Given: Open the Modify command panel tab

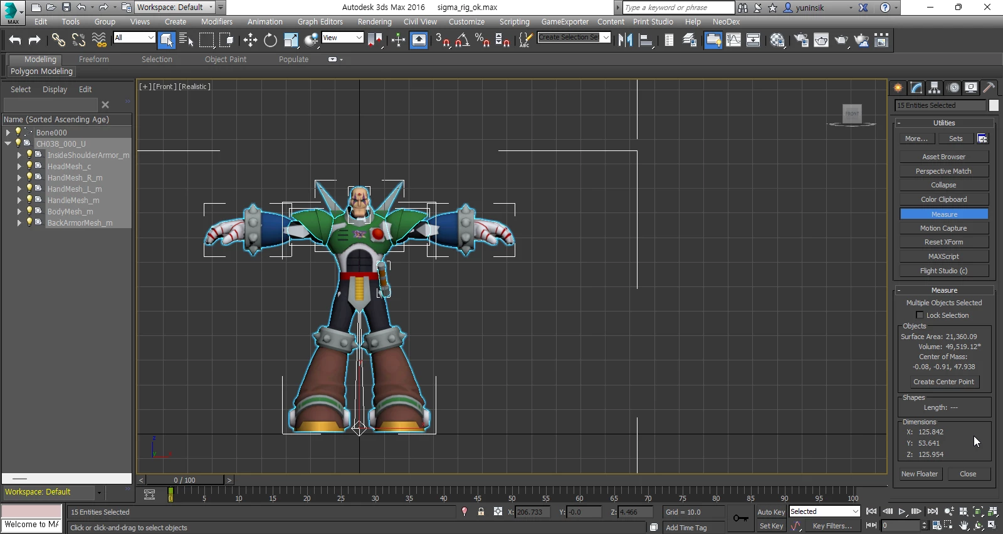Looking at the screenshot, I should (916, 88).
